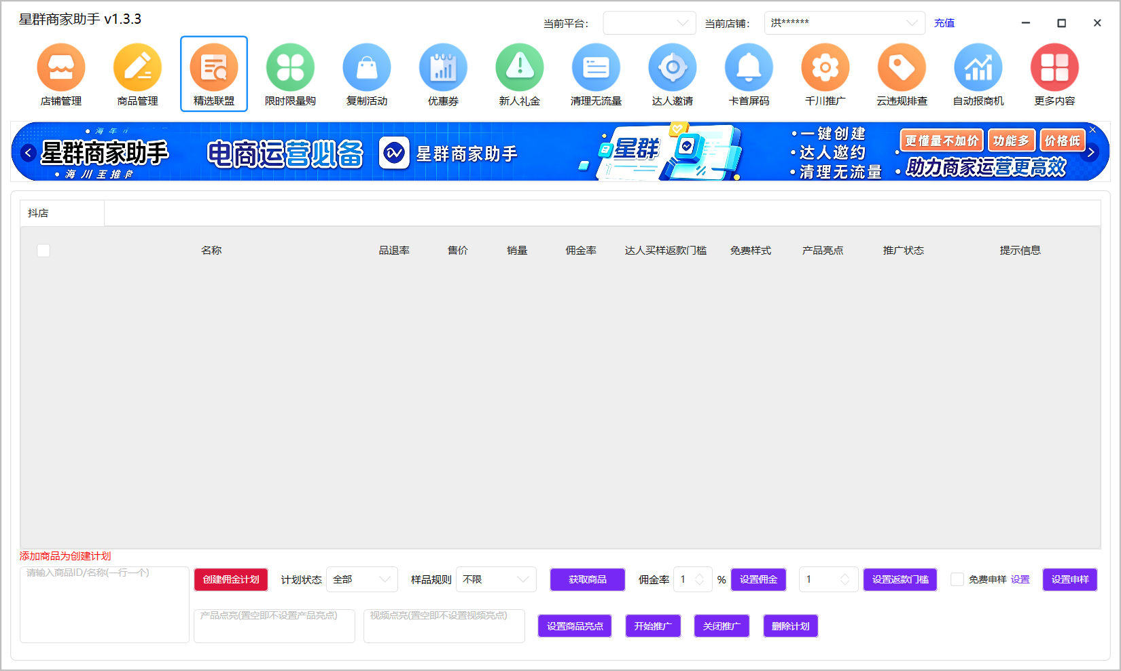Open 达人邀请 influencer invite icon
Viewport: 1121px width, 671px height.
673,67
